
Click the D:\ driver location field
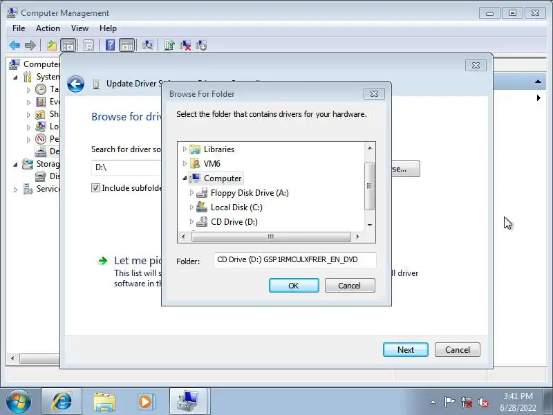[x=127, y=167]
